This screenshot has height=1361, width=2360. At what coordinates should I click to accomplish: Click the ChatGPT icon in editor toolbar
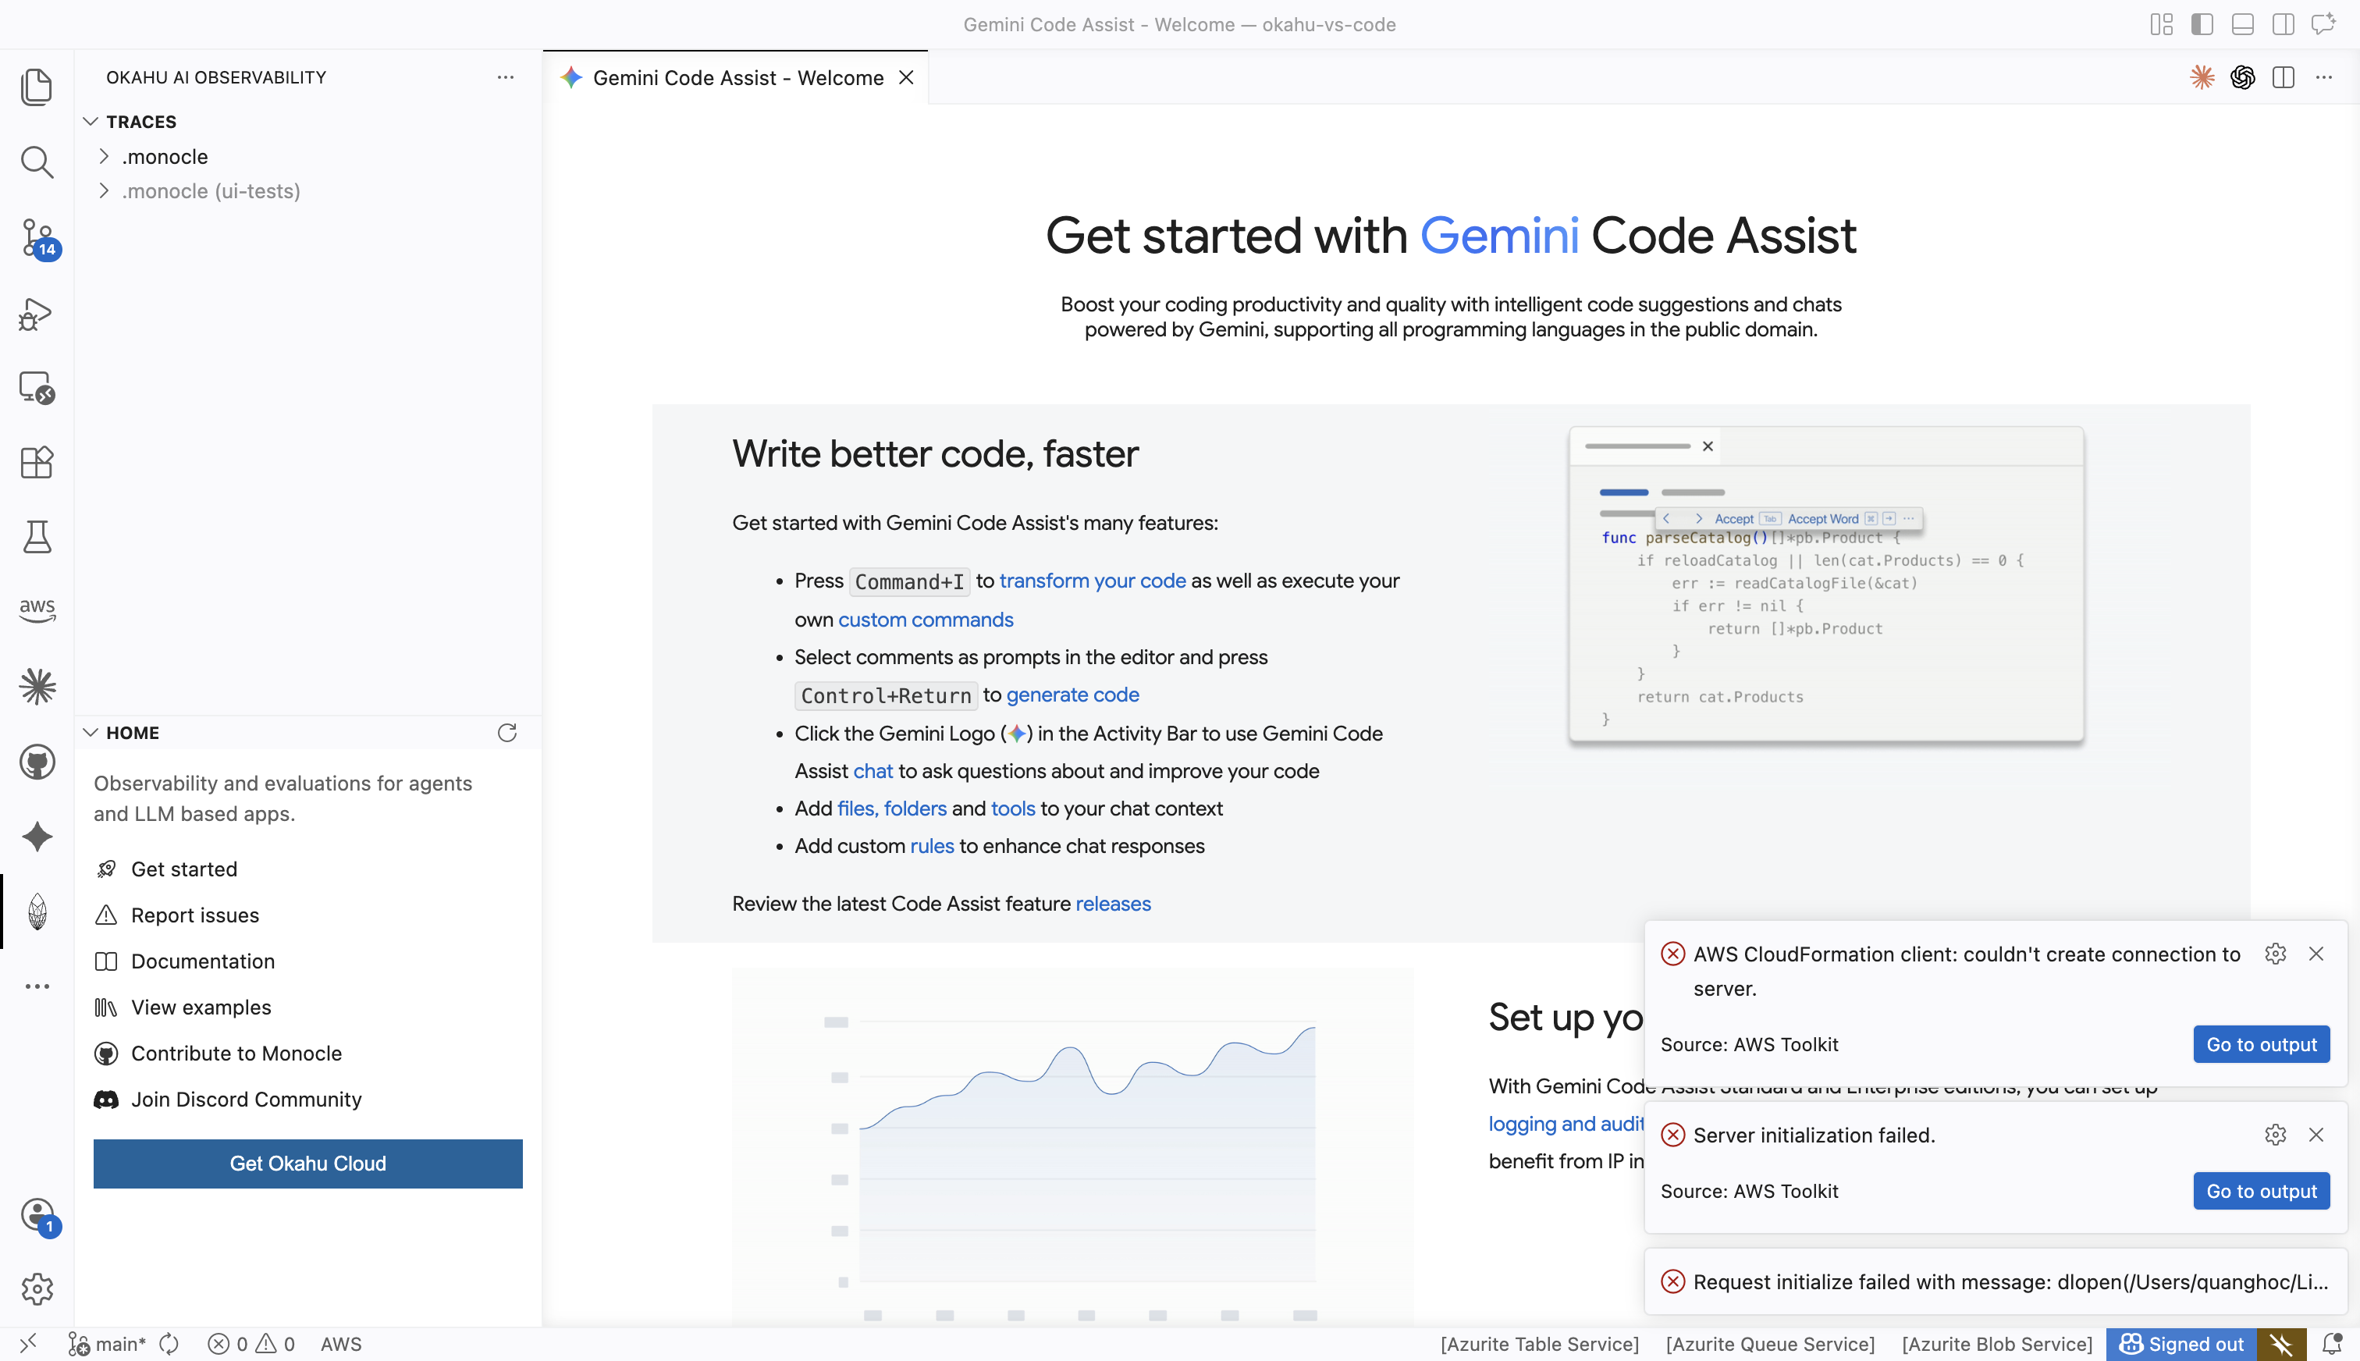click(x=2242, y=77)
